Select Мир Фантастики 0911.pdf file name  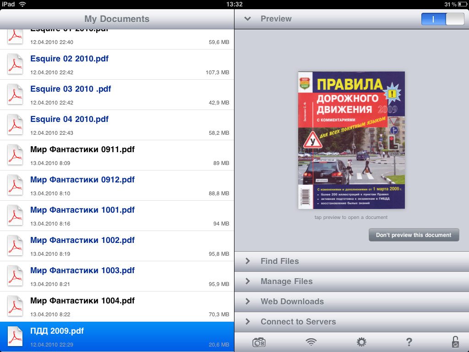click(x=82, y=149)
